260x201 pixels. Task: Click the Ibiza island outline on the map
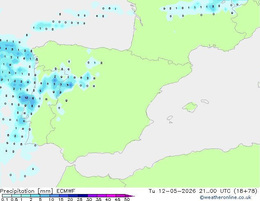point(170,118)
